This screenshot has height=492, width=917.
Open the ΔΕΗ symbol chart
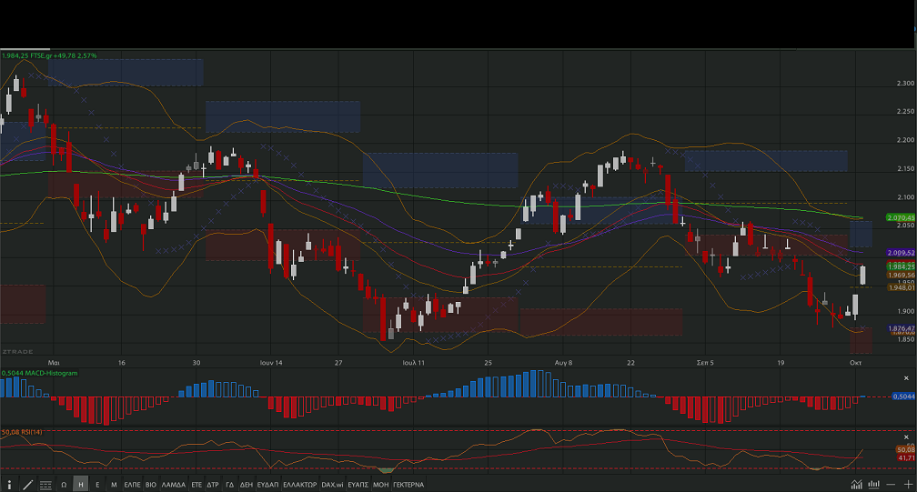247,485
